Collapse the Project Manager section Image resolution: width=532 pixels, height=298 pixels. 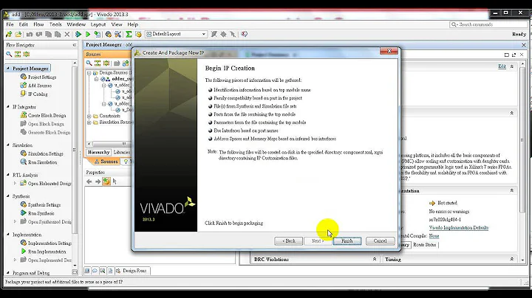pos(8,69)
